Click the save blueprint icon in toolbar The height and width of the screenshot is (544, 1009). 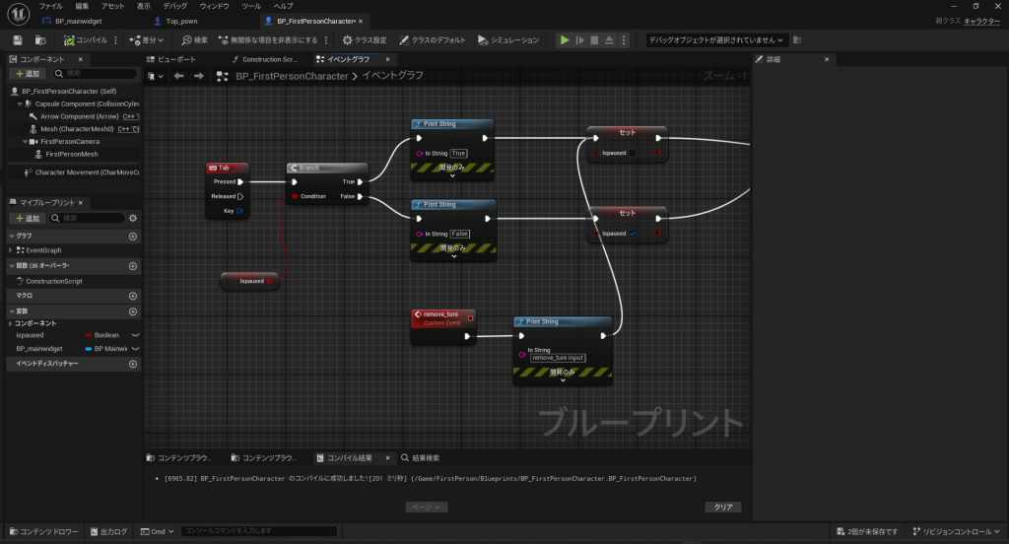coord(18,40)
